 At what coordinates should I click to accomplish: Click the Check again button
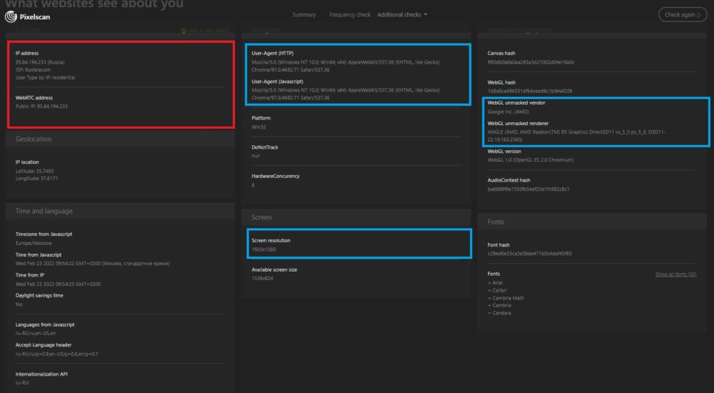click(683, 15)
